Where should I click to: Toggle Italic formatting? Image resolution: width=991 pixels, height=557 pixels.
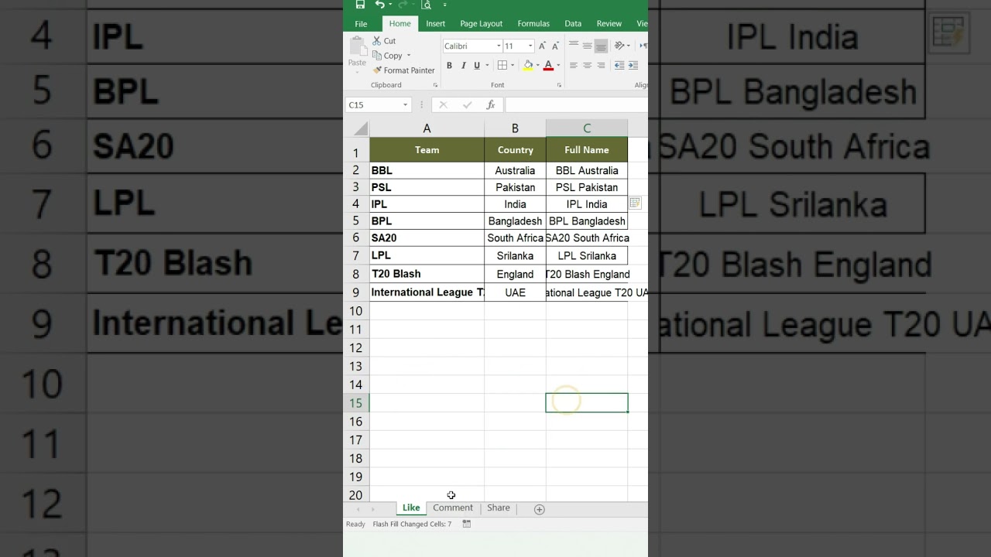point(463,66)
